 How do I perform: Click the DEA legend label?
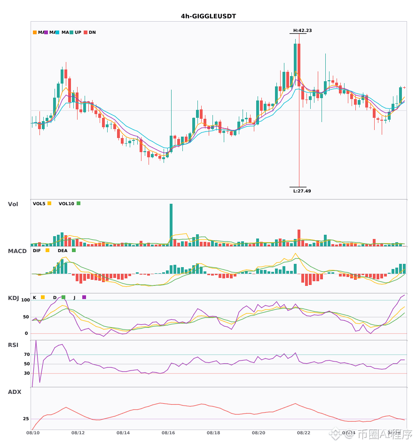point(63,251)
